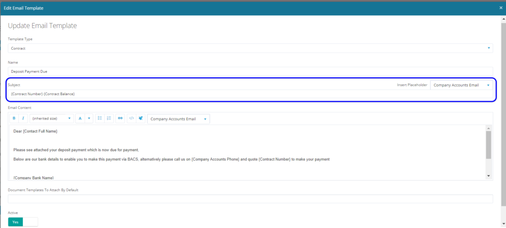The width and height of the screenshot is (506, 228).
Task: Click '{Company Accounts Phone}' placeholder text
Action: coord(215,159)
